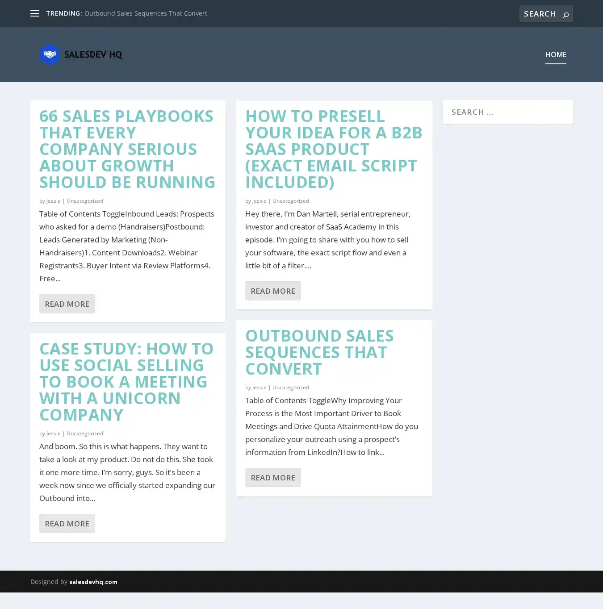Click author Jessie under 66 Sales Playbooks
The height and width of the screenshot is (609, 603).
click(53, 201)
